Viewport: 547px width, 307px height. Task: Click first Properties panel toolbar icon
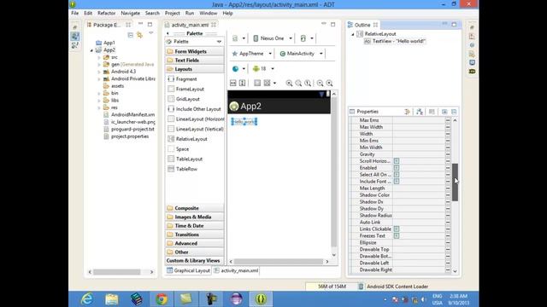pyautogui.click(x=407, y=112)
